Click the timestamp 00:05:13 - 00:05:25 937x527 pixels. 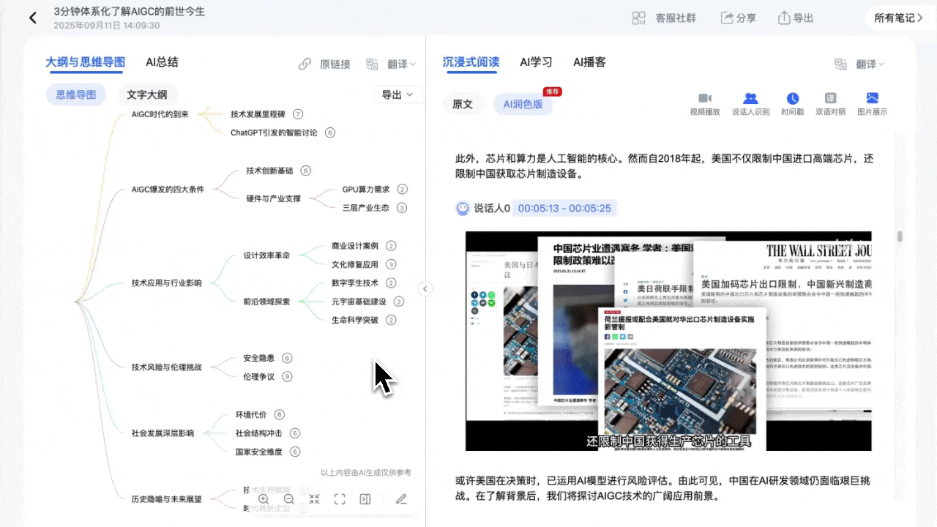564,209
